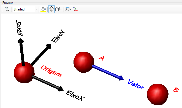Click the yellow color bar under bucket
The width and height of the screenshot is (182, 108).
tap(43, 11)
